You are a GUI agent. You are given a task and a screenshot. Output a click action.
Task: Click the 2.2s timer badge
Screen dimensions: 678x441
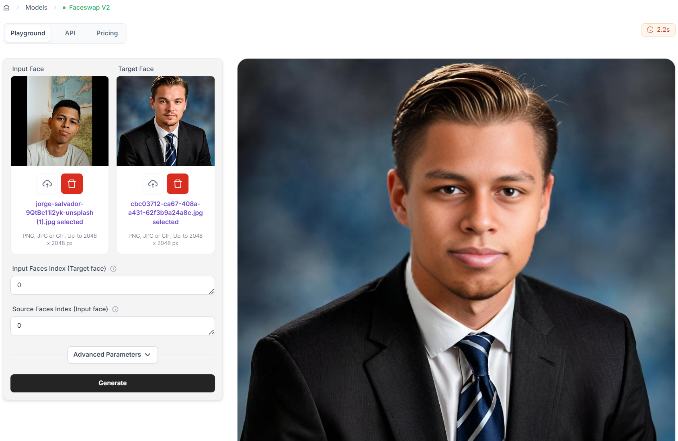[x=658, y=30]
